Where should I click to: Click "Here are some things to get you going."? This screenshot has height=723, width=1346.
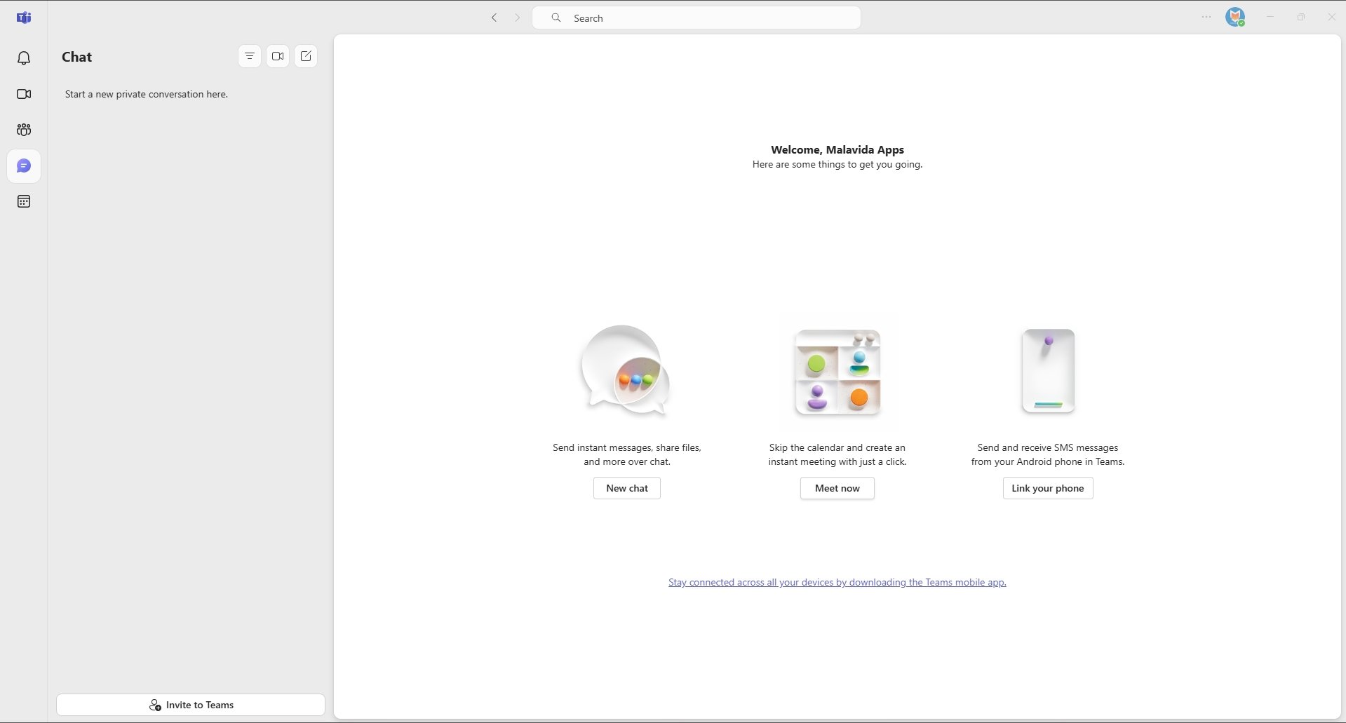pos(837,164)
